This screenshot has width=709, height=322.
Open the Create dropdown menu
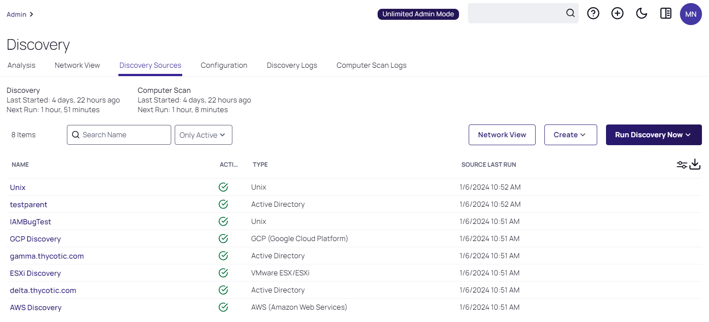pyautogui.click(x=570, y=135)
